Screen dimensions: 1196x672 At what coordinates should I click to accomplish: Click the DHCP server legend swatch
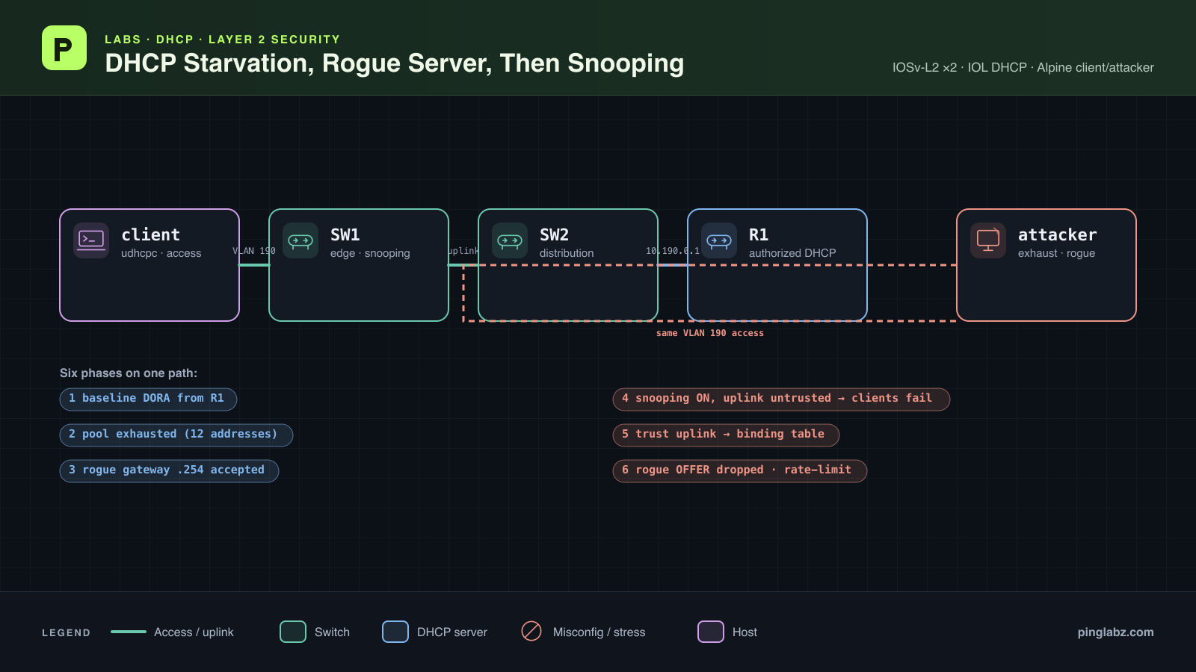tap(395, 632)
